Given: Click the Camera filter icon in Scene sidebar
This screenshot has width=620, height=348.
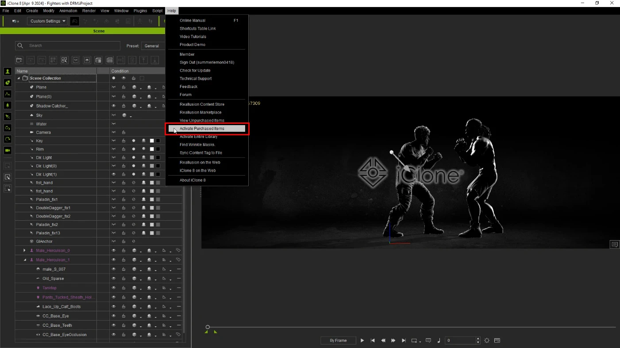Looking at the screenshot, I should 8,150.
